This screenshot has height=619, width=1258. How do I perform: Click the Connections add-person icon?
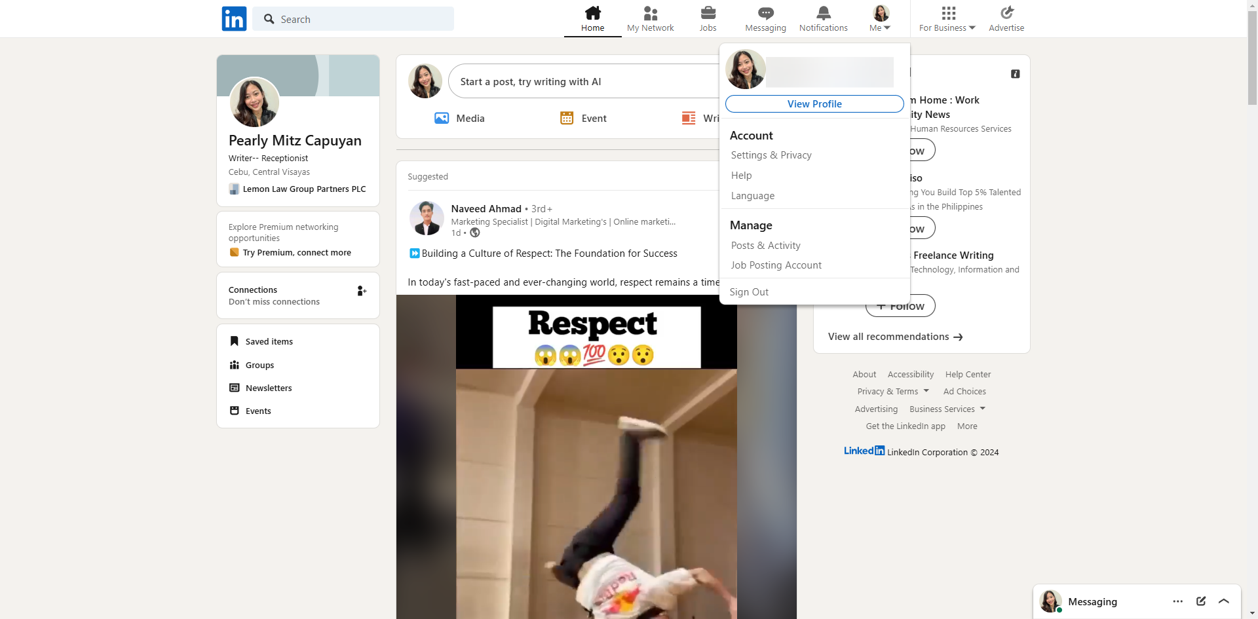point(362,291)
